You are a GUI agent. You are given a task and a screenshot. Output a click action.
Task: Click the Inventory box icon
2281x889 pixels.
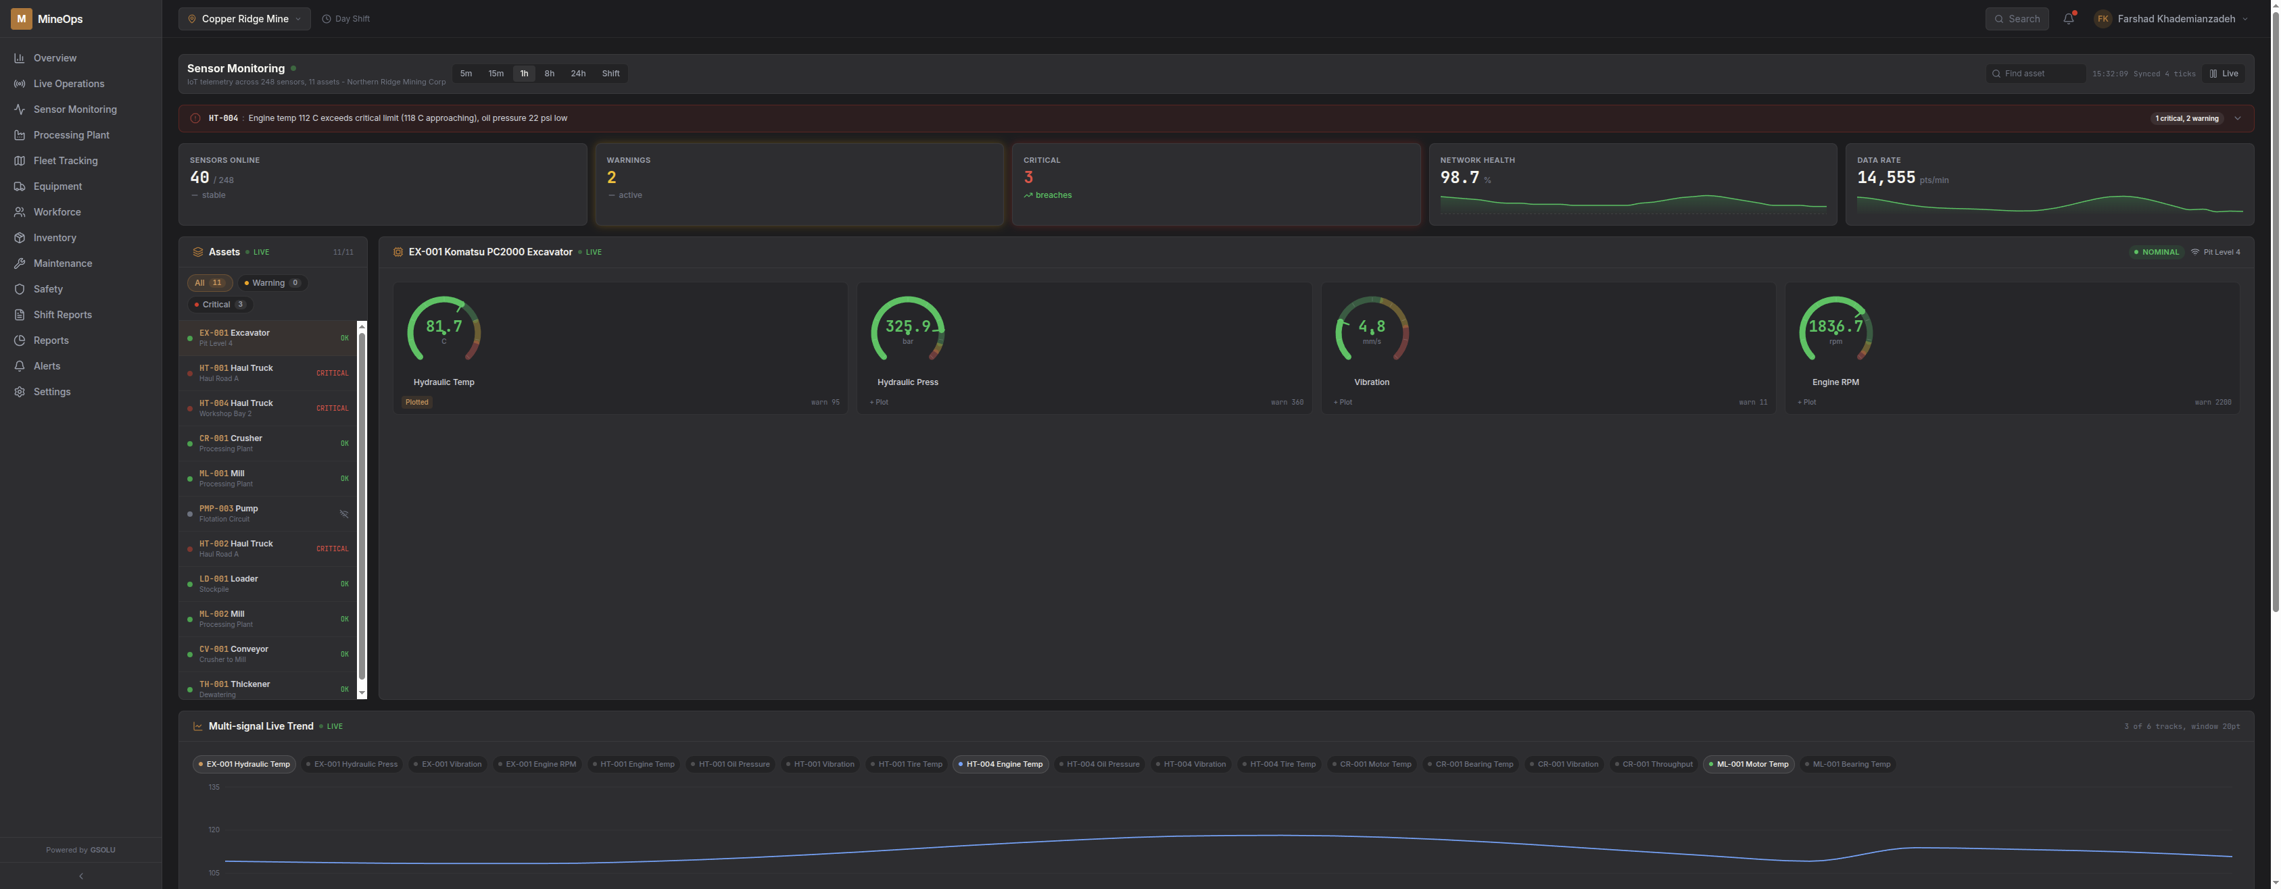(20, 238)
